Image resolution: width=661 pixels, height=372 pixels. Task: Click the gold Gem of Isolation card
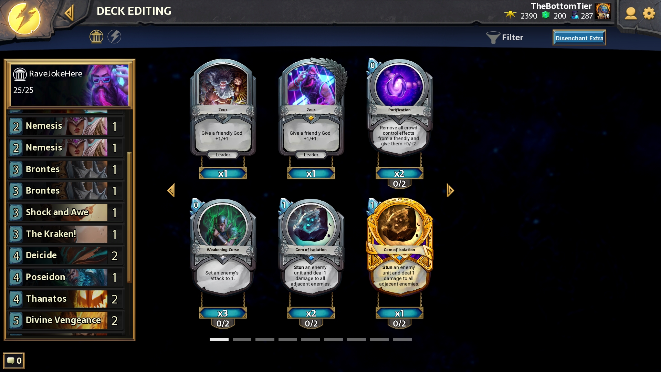pyautogui.click(x=399, y=247)
